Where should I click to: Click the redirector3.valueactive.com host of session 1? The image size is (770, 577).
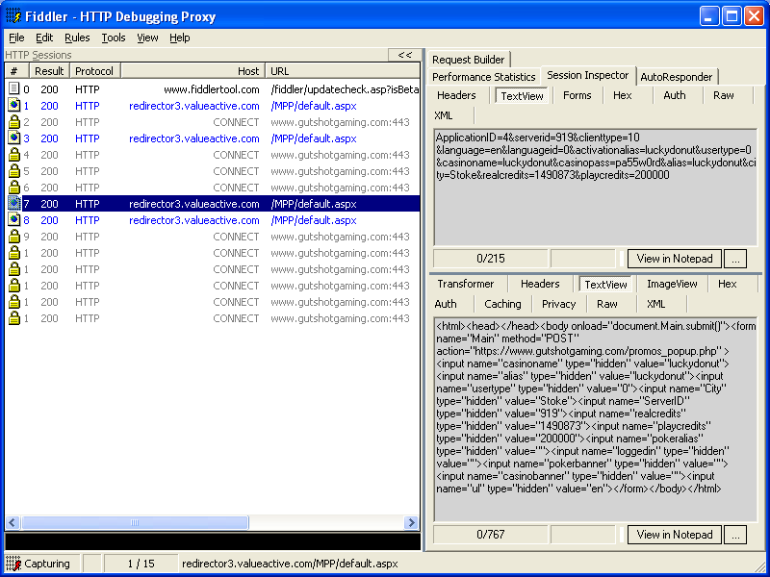pos(194,106)
